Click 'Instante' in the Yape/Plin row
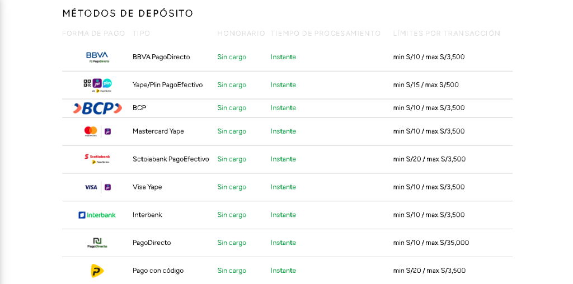This screenshot has width=573, height=284. tap(283, 84)
